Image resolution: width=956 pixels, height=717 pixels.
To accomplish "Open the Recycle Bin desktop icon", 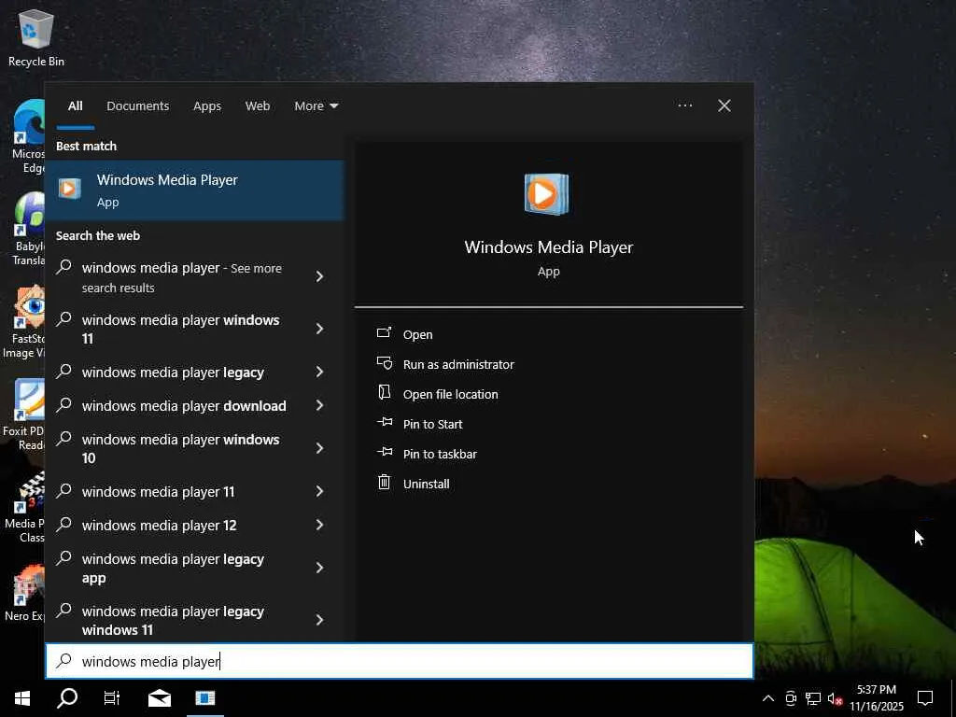I will pyautogui.click(x=36, y=37).
